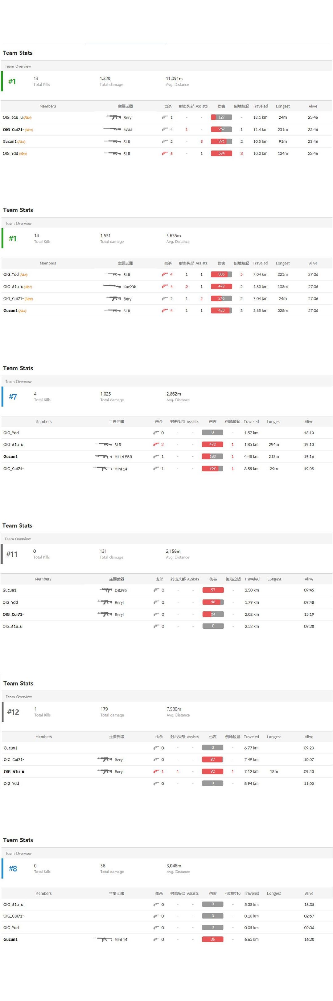
Task: Open Gucun1's profile in the #11 table
Action: [10, 590]
